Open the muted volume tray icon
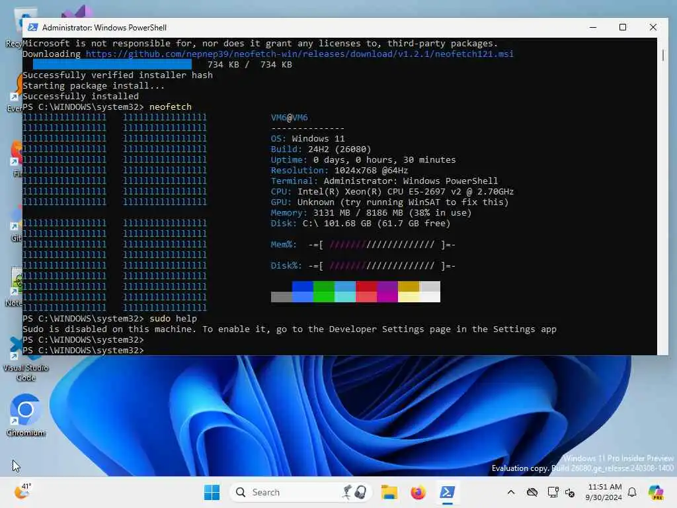Viewport: 677px width, 508px height. click(x=570, y=492)
